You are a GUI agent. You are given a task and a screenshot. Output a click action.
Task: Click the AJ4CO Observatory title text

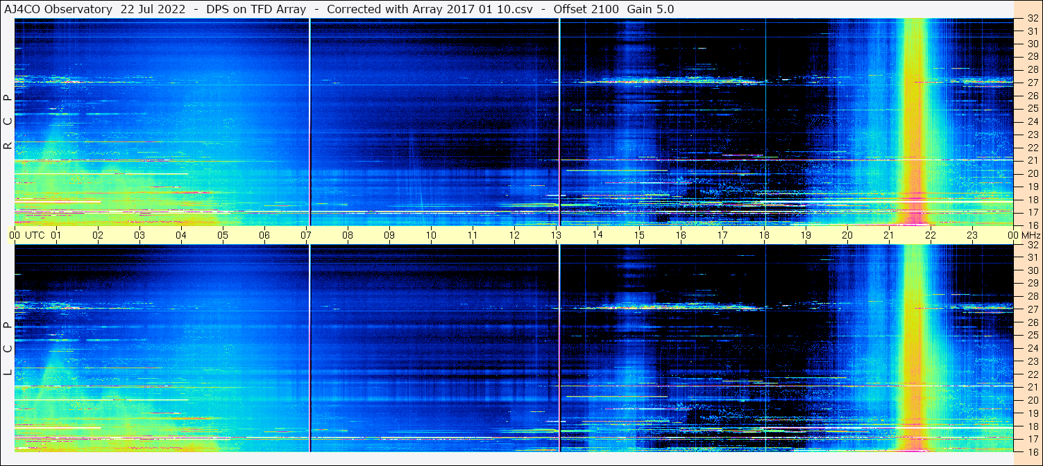click(x=59, y=9)
